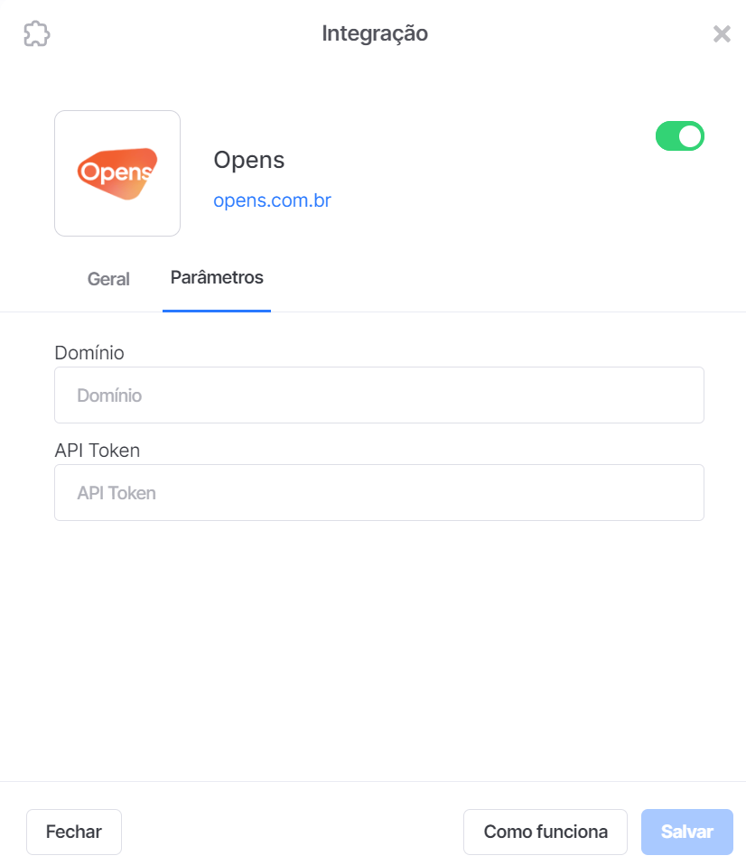Click the Opens integration name heading
Viewport: 746px width, 865px height.
(249, 161)
